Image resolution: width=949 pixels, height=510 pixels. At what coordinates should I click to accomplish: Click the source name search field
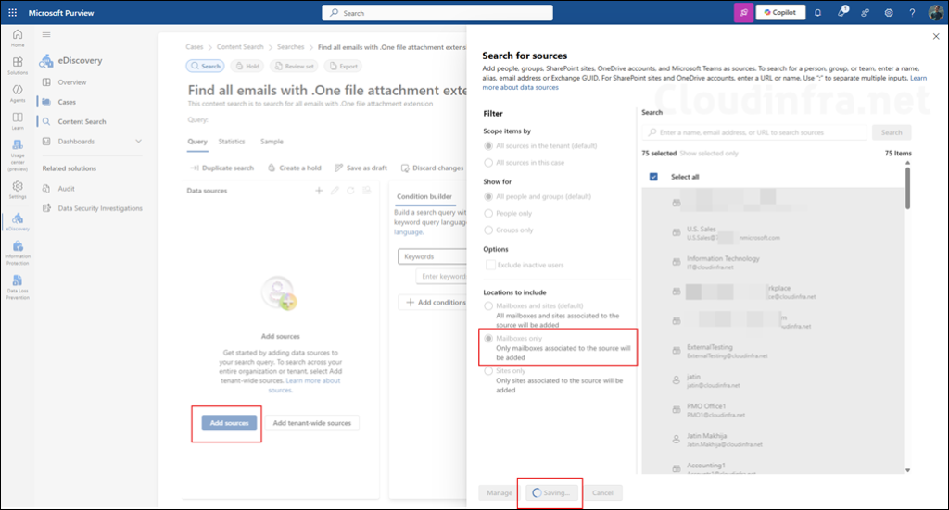click(x=754, y=132)
